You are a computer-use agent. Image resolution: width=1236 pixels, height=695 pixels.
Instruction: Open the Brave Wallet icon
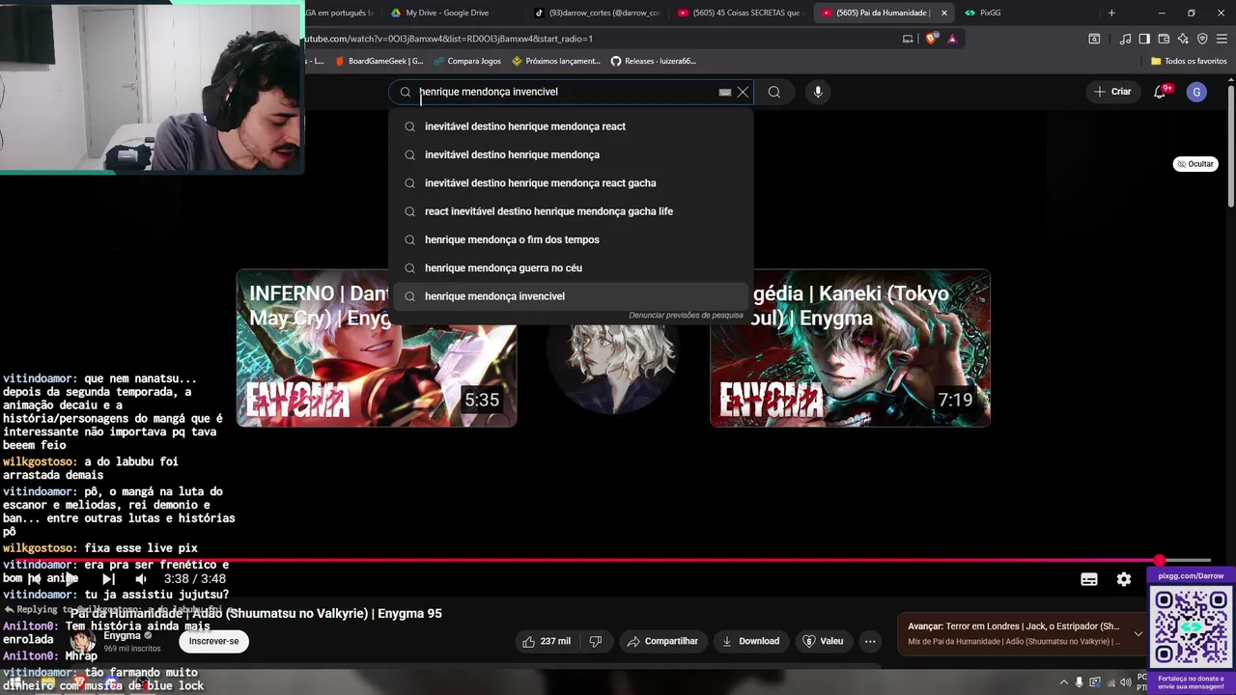[x=1164, y=39]
